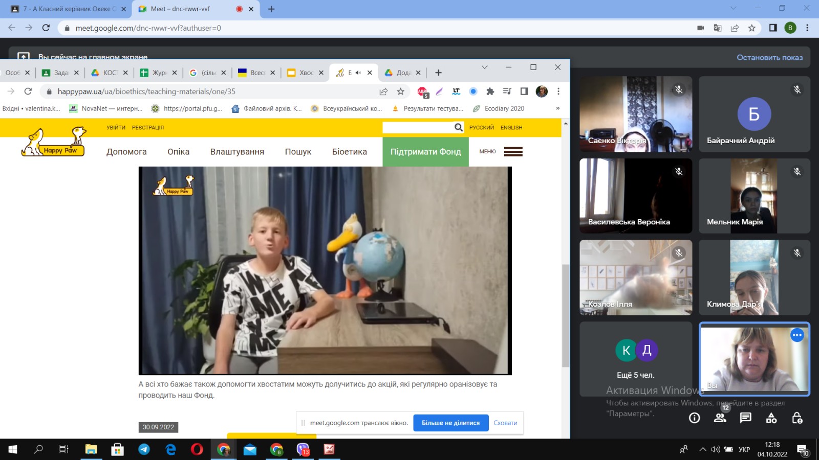Open the outer Chrome three-dot menu
Screen dimensions: 819x460
807,28
